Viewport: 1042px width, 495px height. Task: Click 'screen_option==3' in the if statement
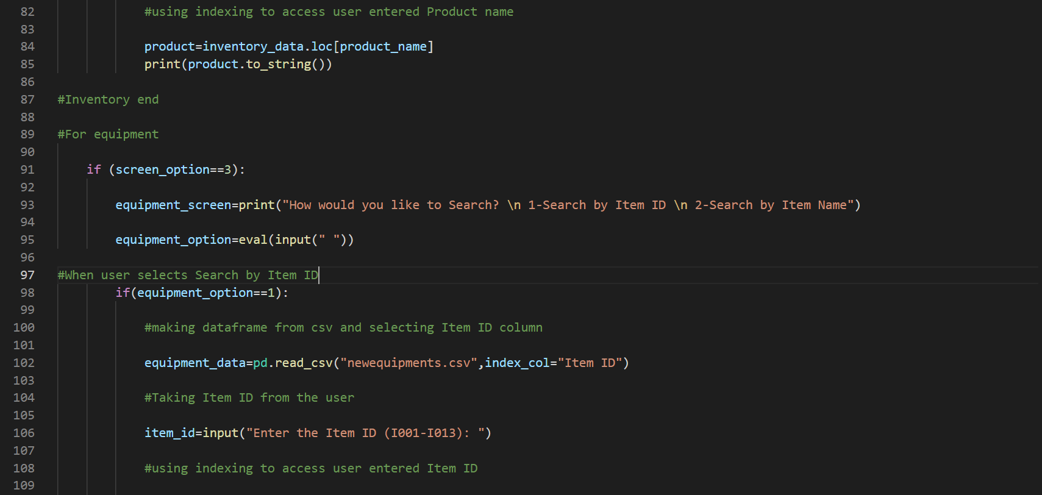pyautogui.click(x=173, y=169)
